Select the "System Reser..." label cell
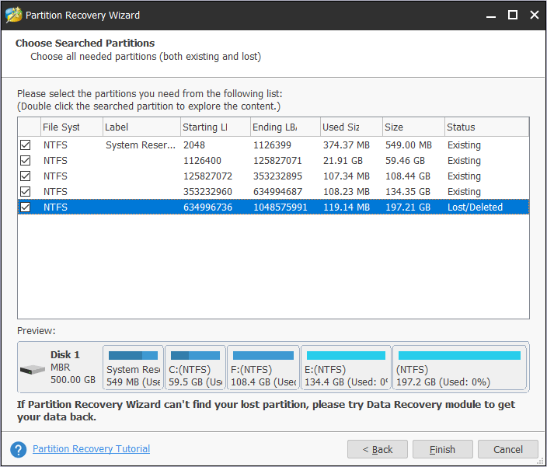The image size is (547, 467). pos(141,145)
